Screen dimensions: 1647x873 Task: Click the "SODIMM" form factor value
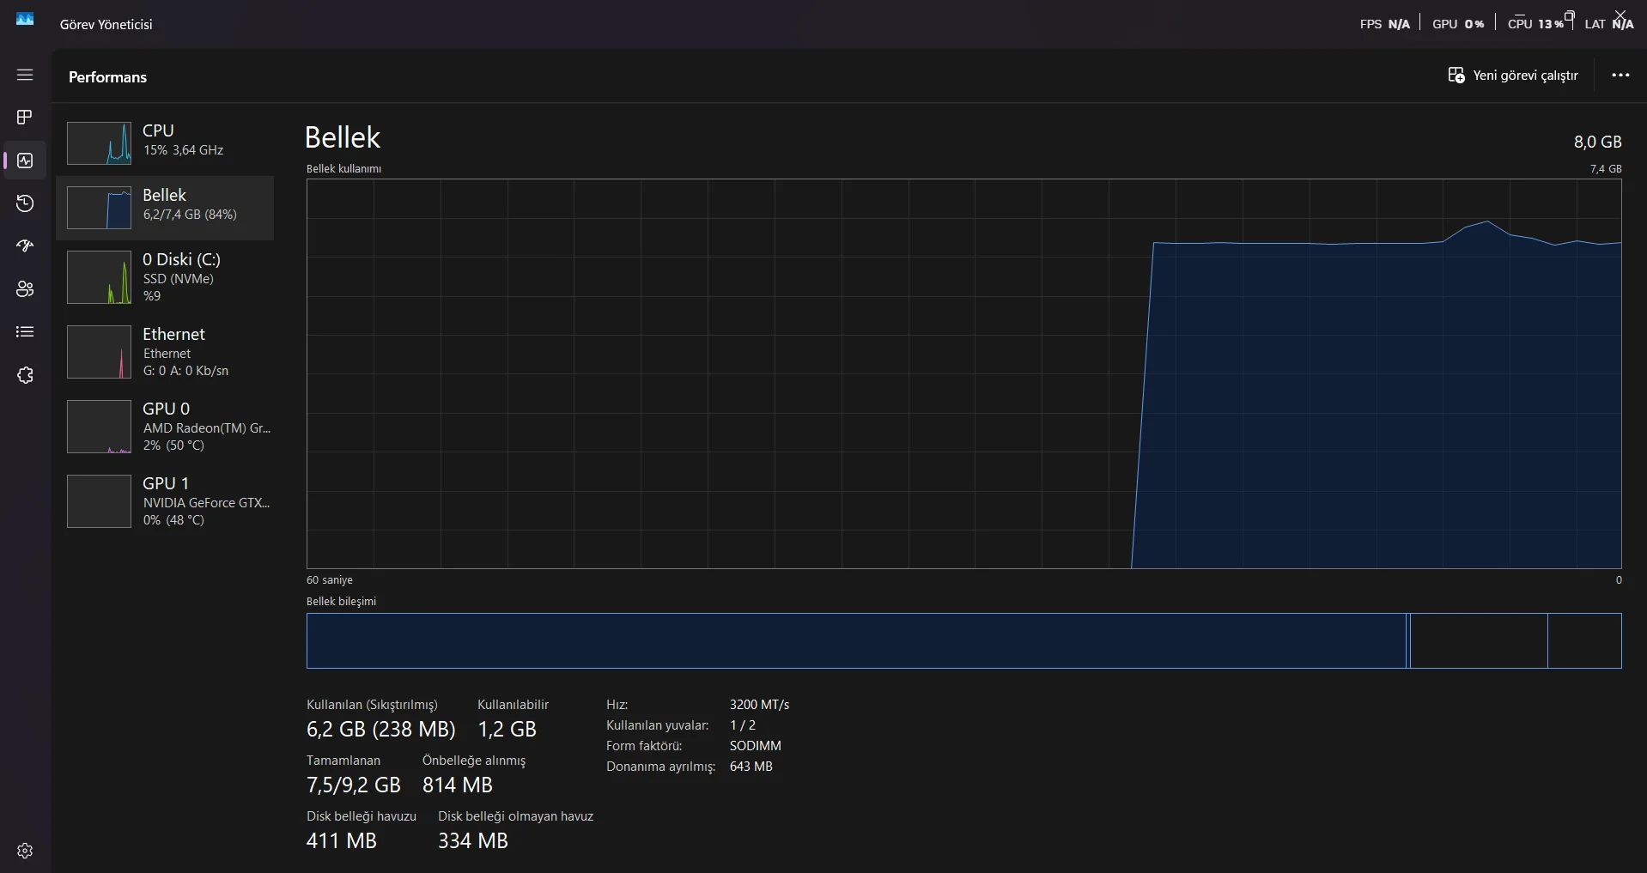pyautogui.click(x=756, y=746)
